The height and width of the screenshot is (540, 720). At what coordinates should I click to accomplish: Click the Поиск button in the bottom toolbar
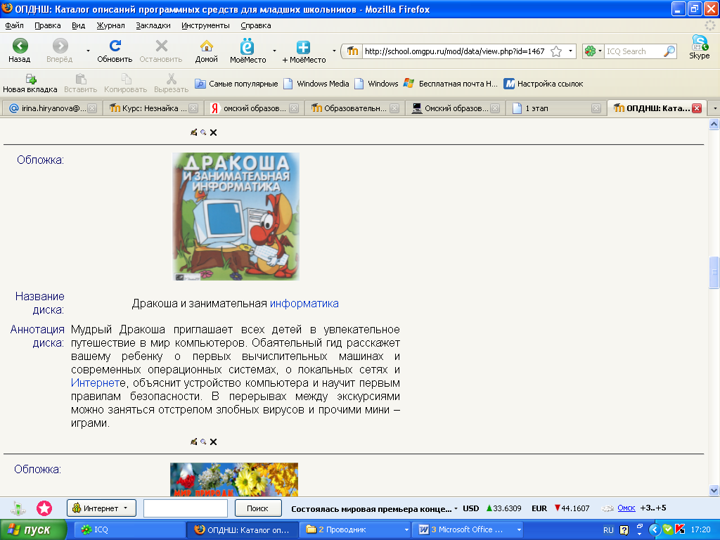[257, 508]
